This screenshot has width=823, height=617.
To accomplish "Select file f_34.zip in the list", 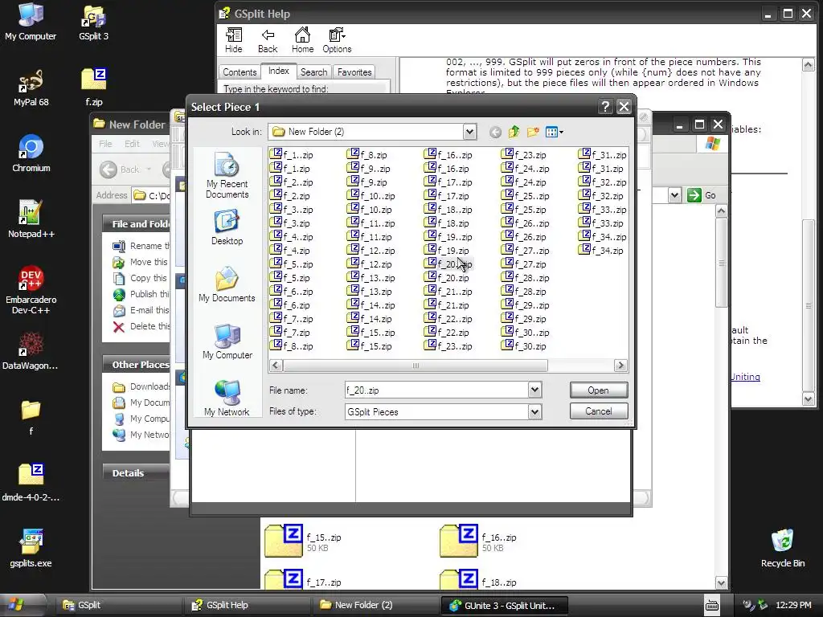I will click(601, 251).
